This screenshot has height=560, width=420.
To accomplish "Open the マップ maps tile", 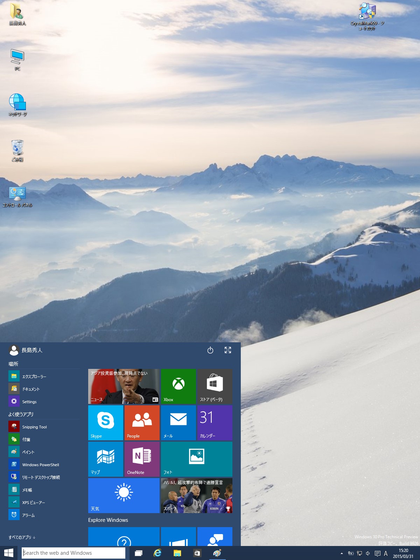I will (105, 459).
